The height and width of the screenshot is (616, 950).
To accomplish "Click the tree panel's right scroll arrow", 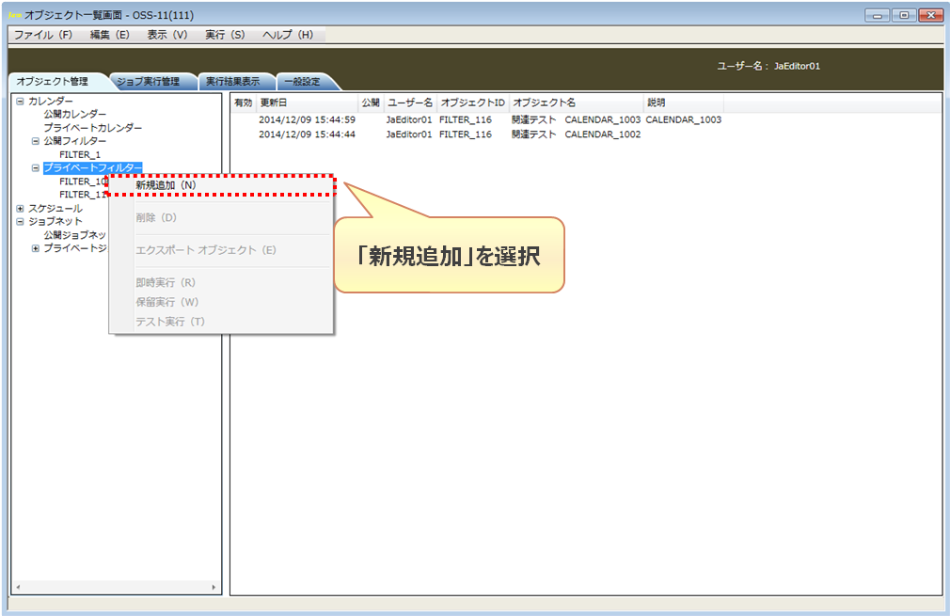I will 214,587.
